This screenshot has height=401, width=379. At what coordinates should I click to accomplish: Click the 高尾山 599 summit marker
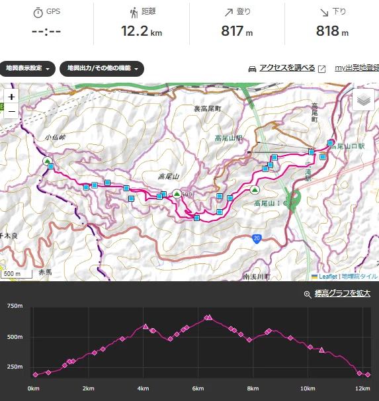pyautogui.click(x=177, y=194)
